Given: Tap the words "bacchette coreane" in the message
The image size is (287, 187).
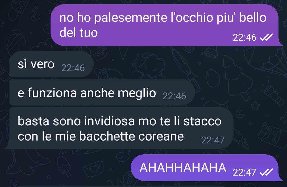Looking at the screenshot, I should [x=131, y=136].
